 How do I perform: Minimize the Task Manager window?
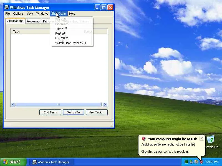click(97, 7)
